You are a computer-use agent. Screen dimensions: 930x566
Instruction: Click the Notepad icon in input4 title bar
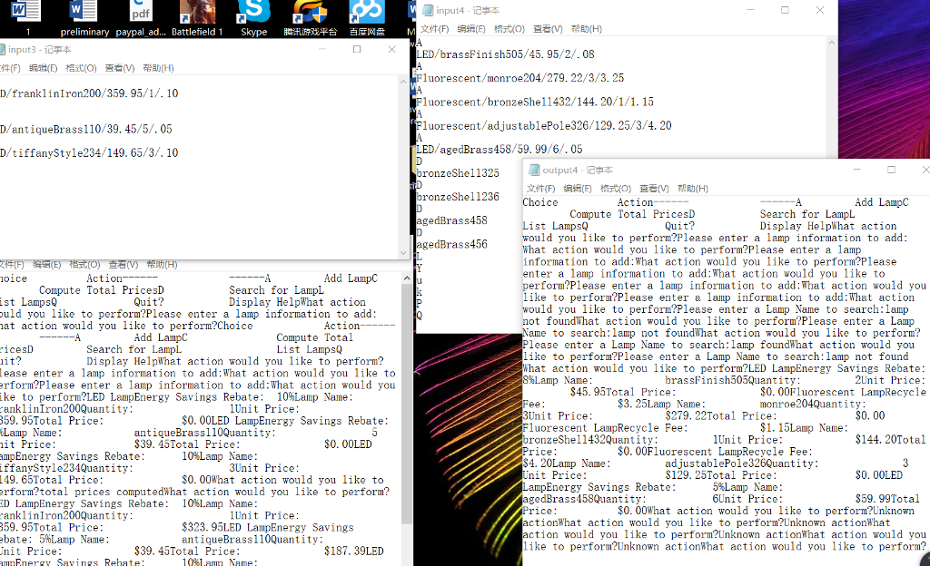(x=428, y=10)
